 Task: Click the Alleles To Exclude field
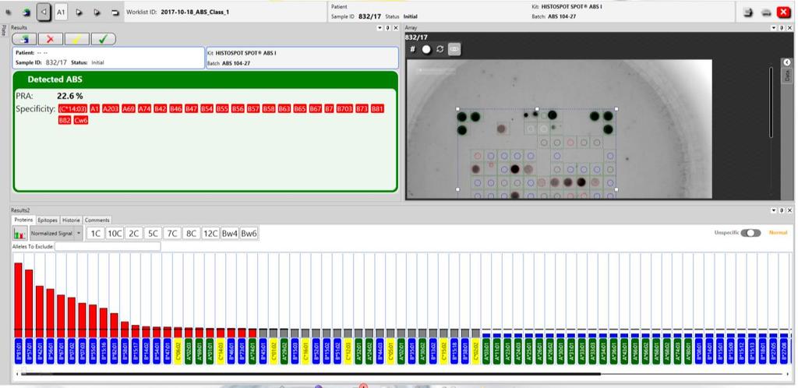[108, 247]
